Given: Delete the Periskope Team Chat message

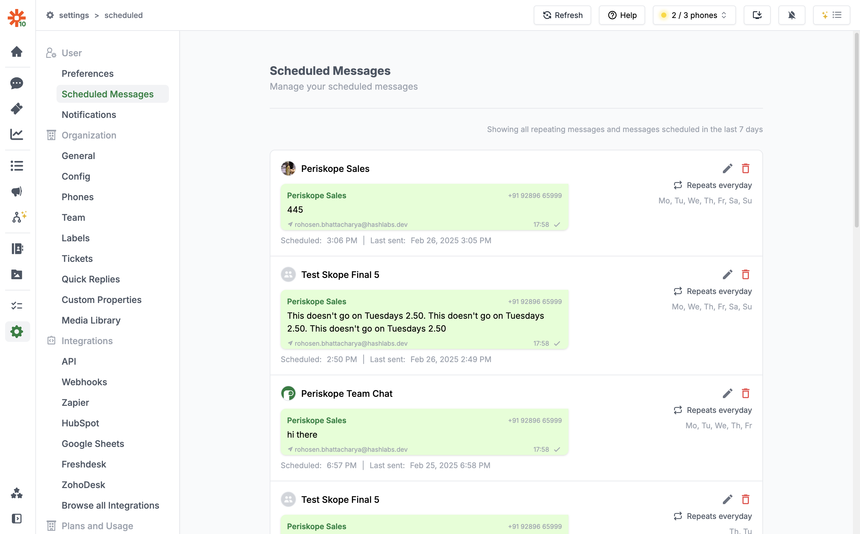Looking at the screenshot, I should click(745, 394).
